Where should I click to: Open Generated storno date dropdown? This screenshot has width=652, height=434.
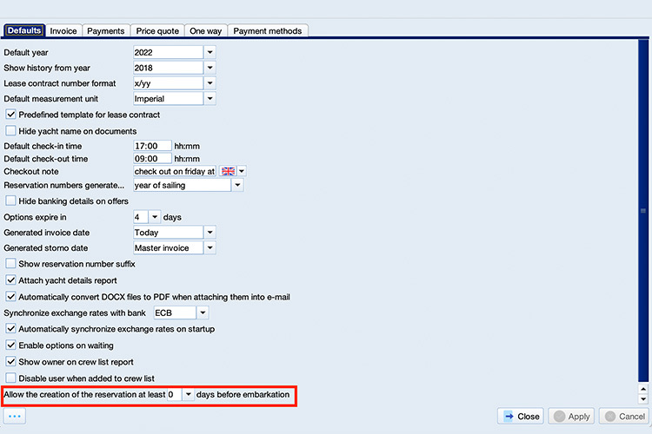[210, 248]
